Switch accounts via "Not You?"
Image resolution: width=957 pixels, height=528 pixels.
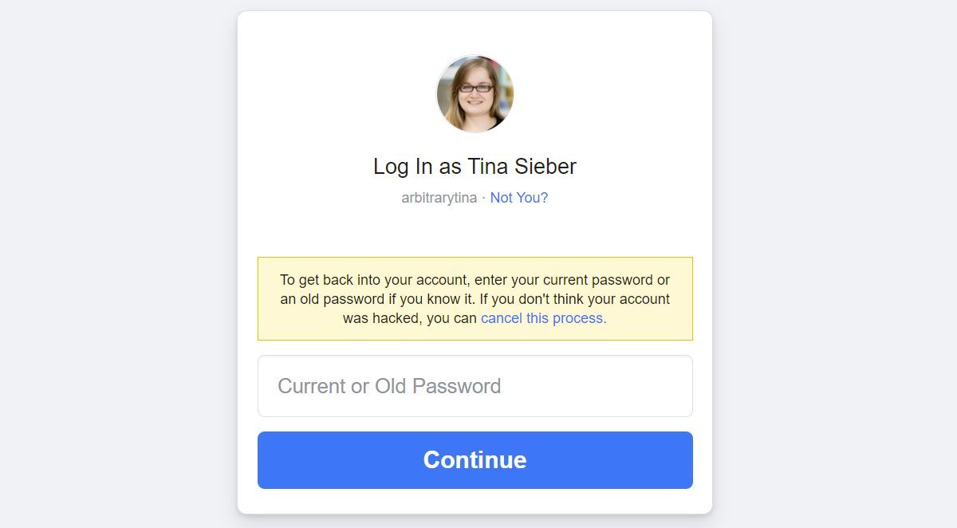518,198
